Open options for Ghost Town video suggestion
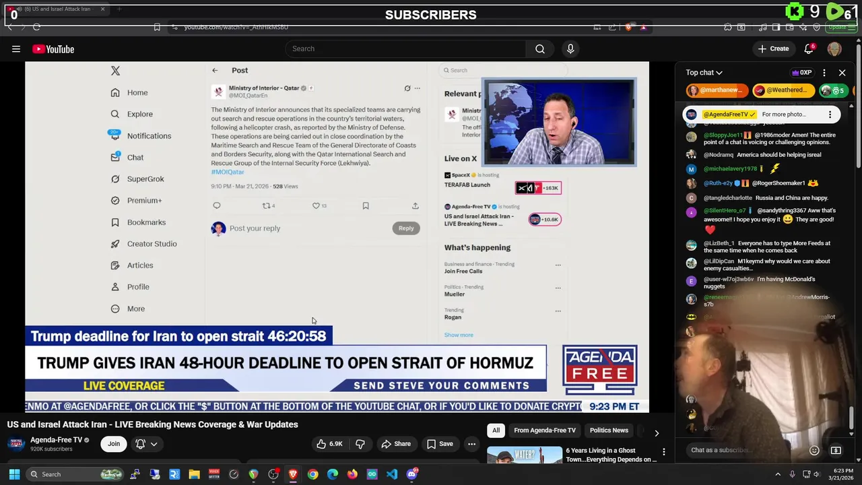This screenshot has height=485, width=862. pos(663,452)
